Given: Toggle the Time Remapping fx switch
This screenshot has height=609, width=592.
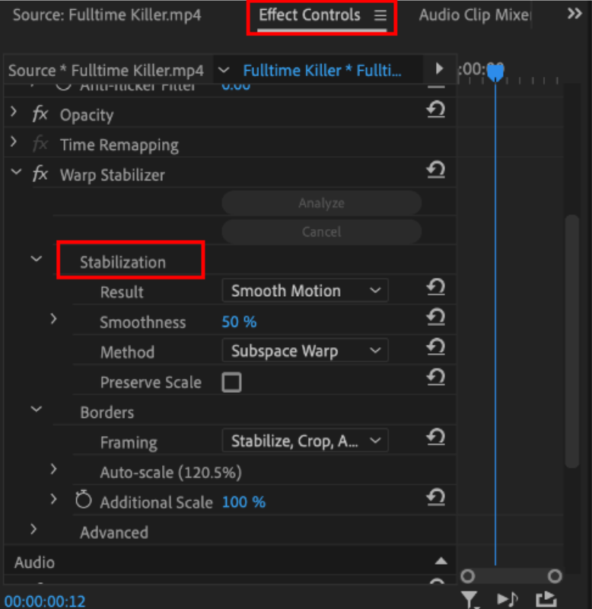Looking at the screenshot, I should click(40, 144).
